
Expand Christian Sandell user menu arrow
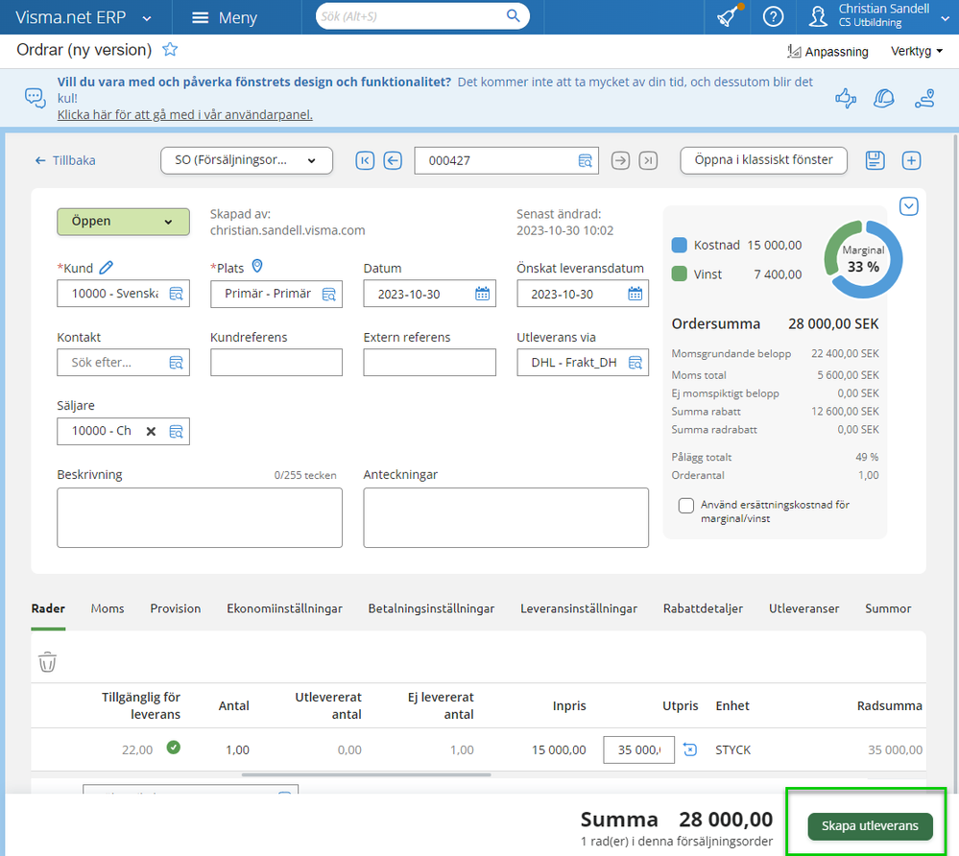pos(945,19)
